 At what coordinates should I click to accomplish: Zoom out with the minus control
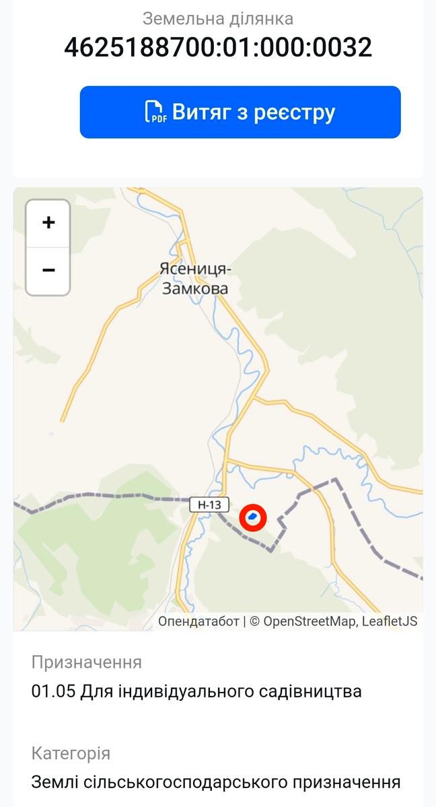(x=48, y=271)
